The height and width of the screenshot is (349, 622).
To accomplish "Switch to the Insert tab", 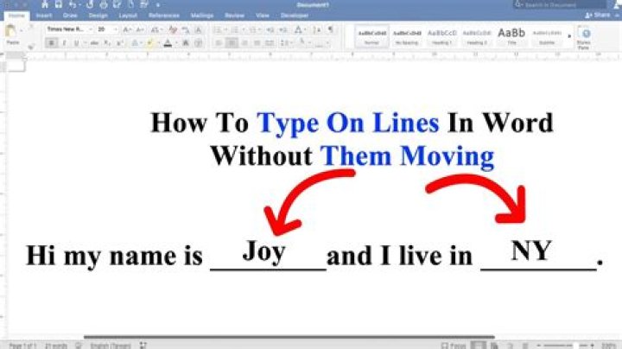I will (44, 16).
